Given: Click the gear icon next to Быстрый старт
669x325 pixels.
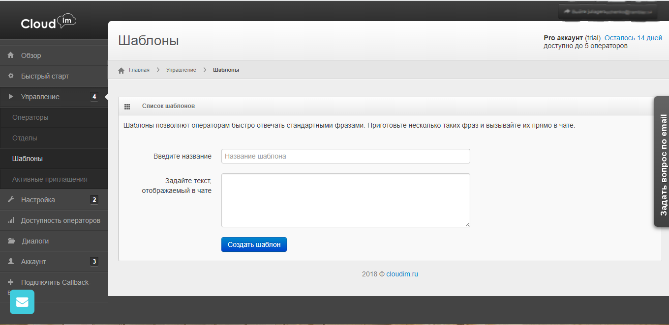Looking at the screenshot, I should pos(10,76).
